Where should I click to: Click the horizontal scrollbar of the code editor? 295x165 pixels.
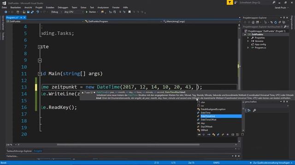pos(128,144)
